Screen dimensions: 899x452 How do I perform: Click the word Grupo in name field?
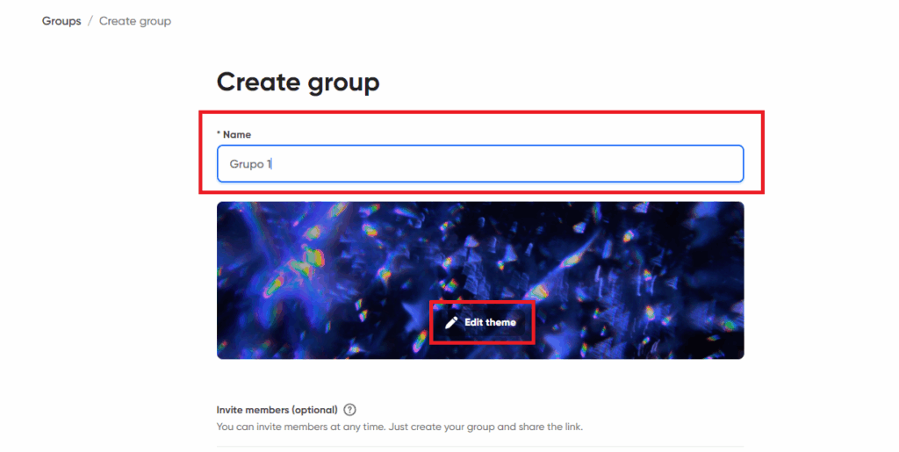(247, 164)
